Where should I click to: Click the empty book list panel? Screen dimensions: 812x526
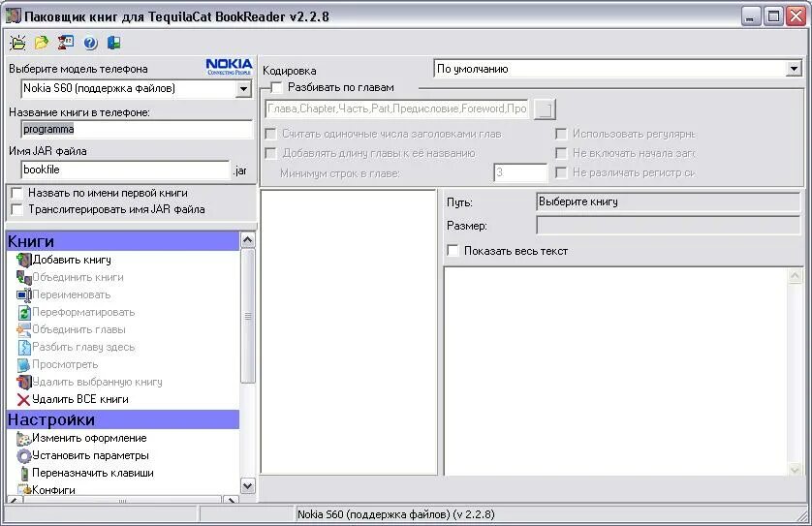(x=349, y=332)
